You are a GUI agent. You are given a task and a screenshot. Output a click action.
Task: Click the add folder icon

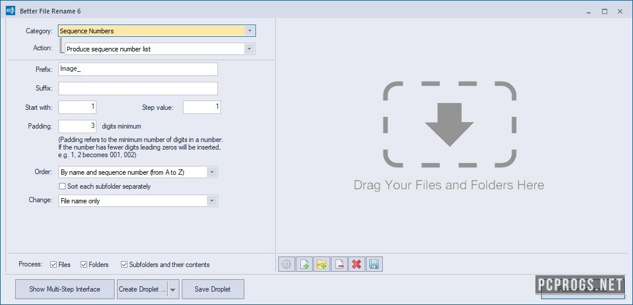(321, 264)
